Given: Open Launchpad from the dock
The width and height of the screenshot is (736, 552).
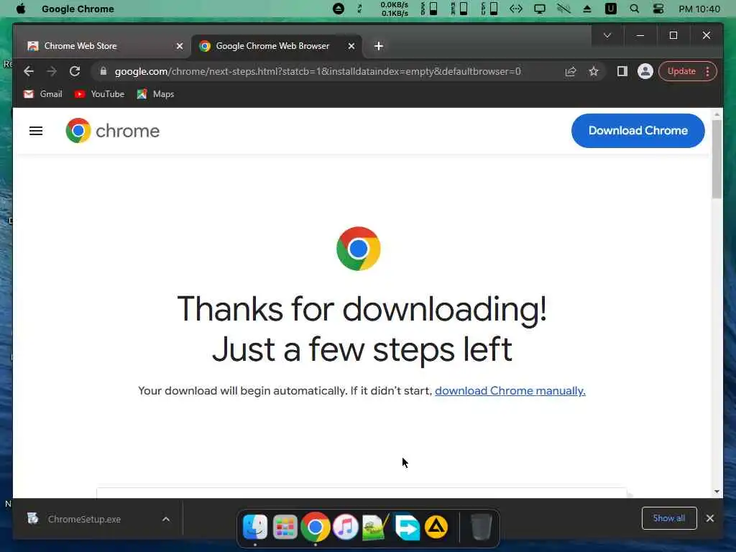Looking at the screenshot, I should 285,527.
